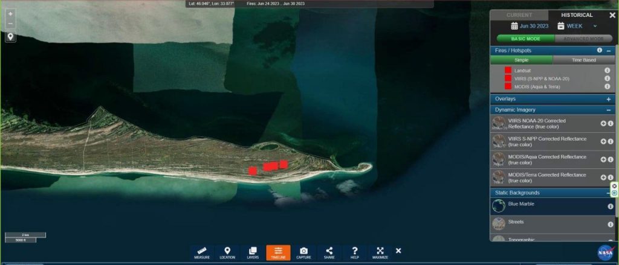Open the Jun 30 2023 date picker
619x265 pixels.
(530, 26)
